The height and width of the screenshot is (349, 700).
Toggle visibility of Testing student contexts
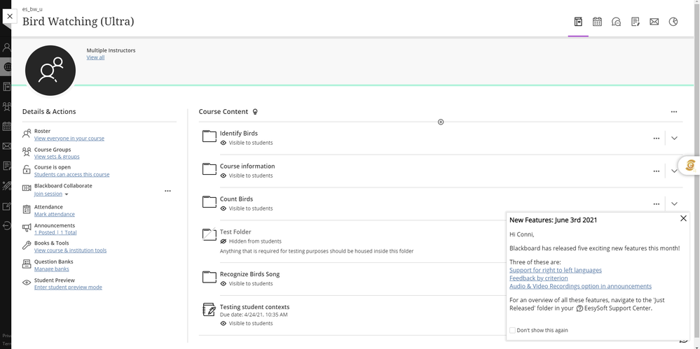(247, 323)
